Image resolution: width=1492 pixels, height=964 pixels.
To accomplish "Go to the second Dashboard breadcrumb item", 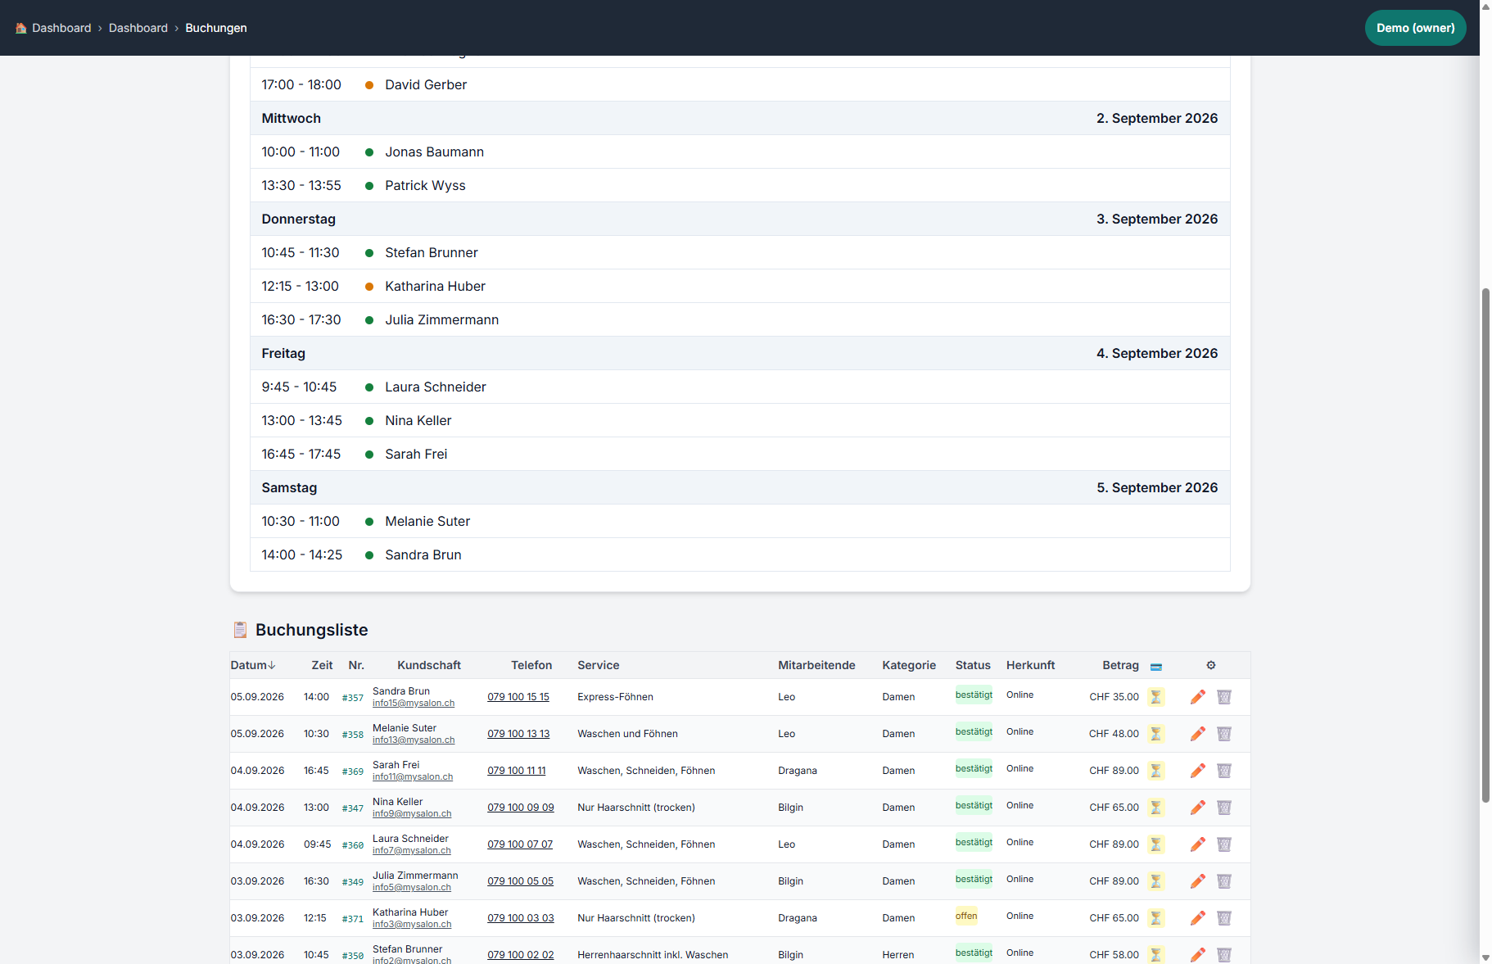I will [x=138, y=28].
